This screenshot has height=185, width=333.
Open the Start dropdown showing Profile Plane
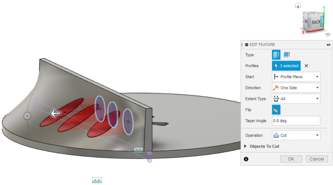tap(296, 77)
